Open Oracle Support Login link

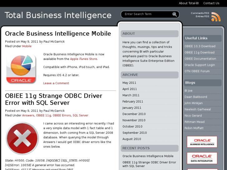[x=200, y=65]
